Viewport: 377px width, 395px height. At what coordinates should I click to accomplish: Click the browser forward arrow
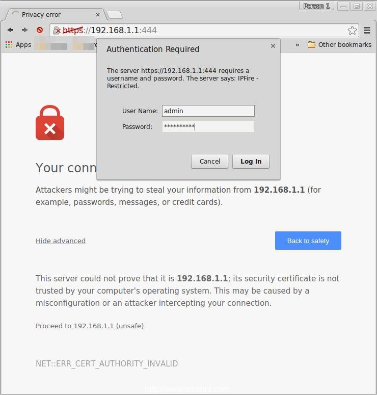24,30
